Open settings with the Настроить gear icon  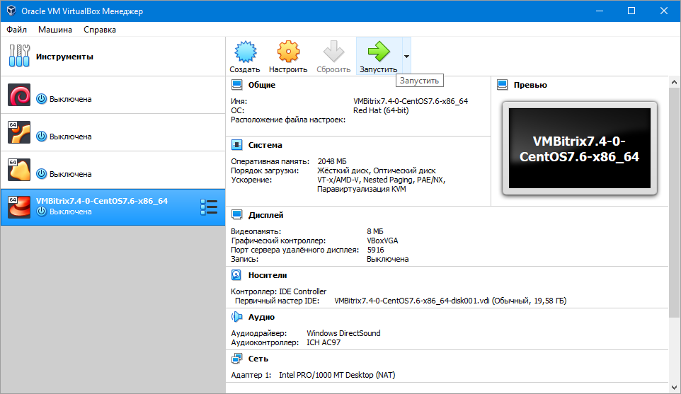pos(288,52)
